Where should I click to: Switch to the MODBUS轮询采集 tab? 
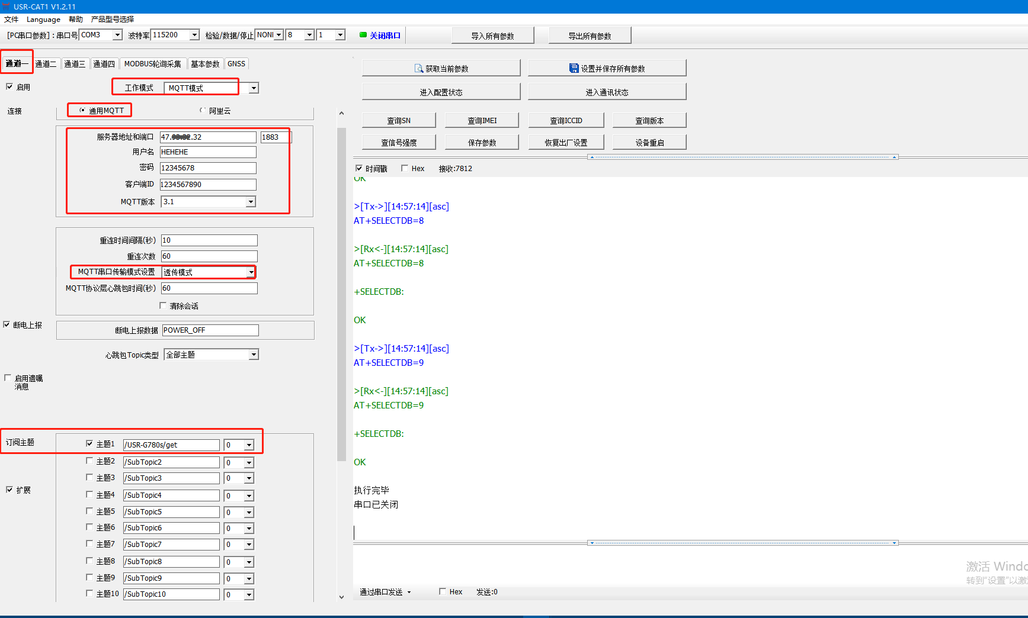[x=152, y=64]
